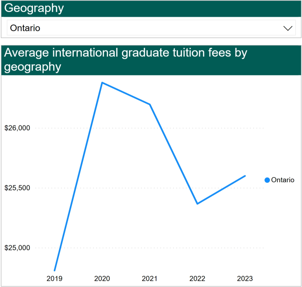
Task: Select the 2019 start point of line
Action: 55,270
